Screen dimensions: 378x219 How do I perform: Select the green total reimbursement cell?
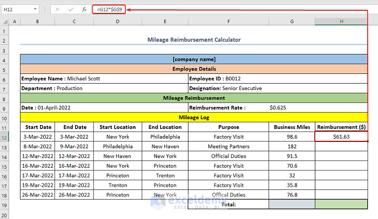tap(341, 204)
